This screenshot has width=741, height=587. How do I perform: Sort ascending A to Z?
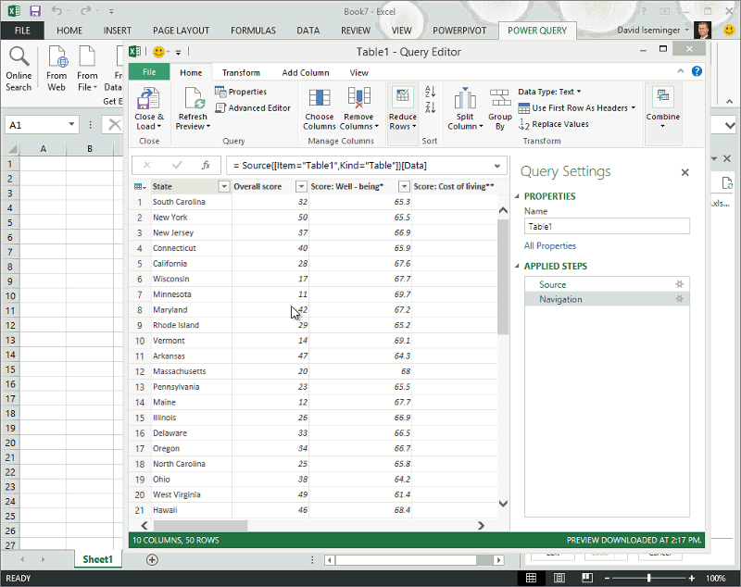(430, 91)
